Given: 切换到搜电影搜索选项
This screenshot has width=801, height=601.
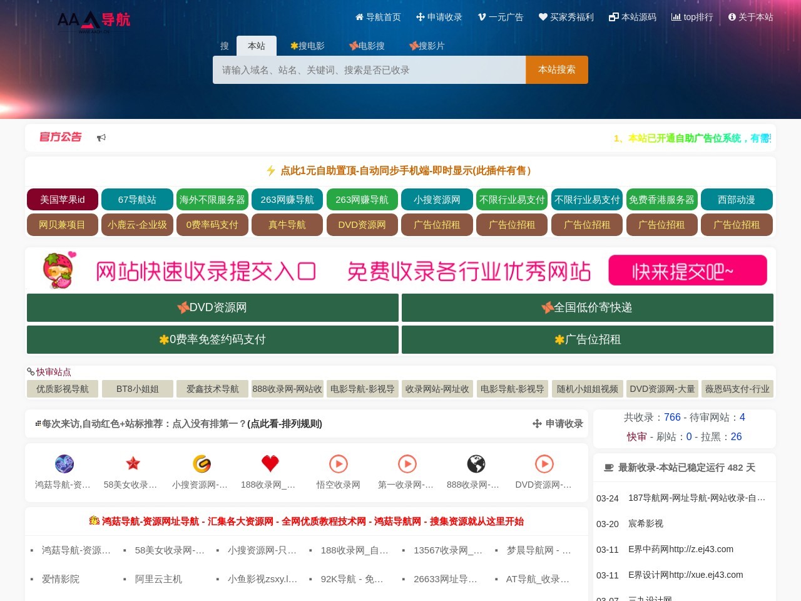Looking at the screenshot, I should click(308, 46).
